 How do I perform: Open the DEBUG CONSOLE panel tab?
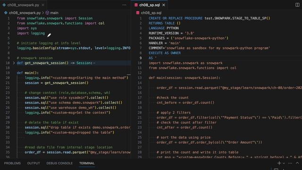tap(59, 163)
